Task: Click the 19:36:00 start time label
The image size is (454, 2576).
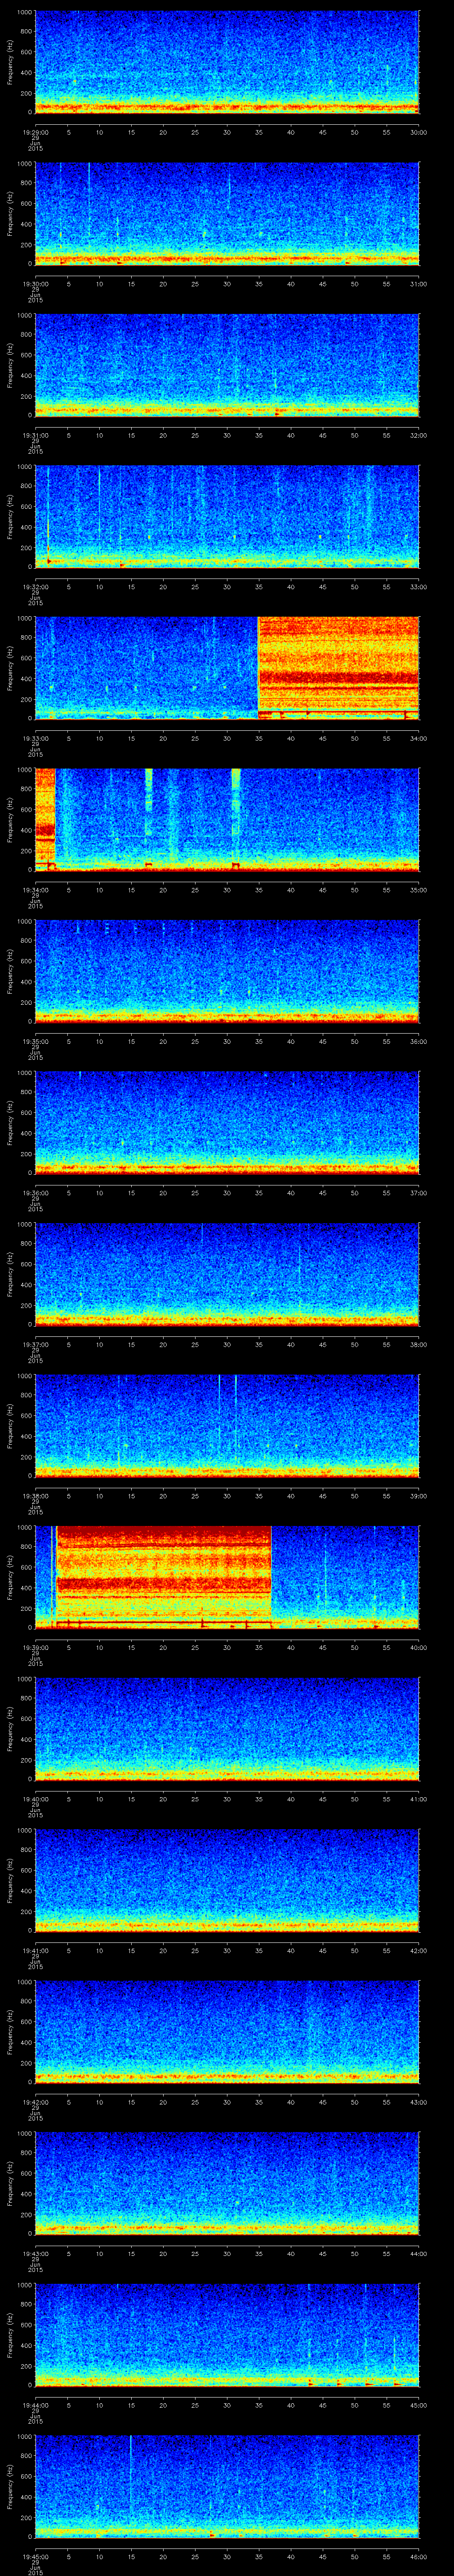Action: point(35,1193)
